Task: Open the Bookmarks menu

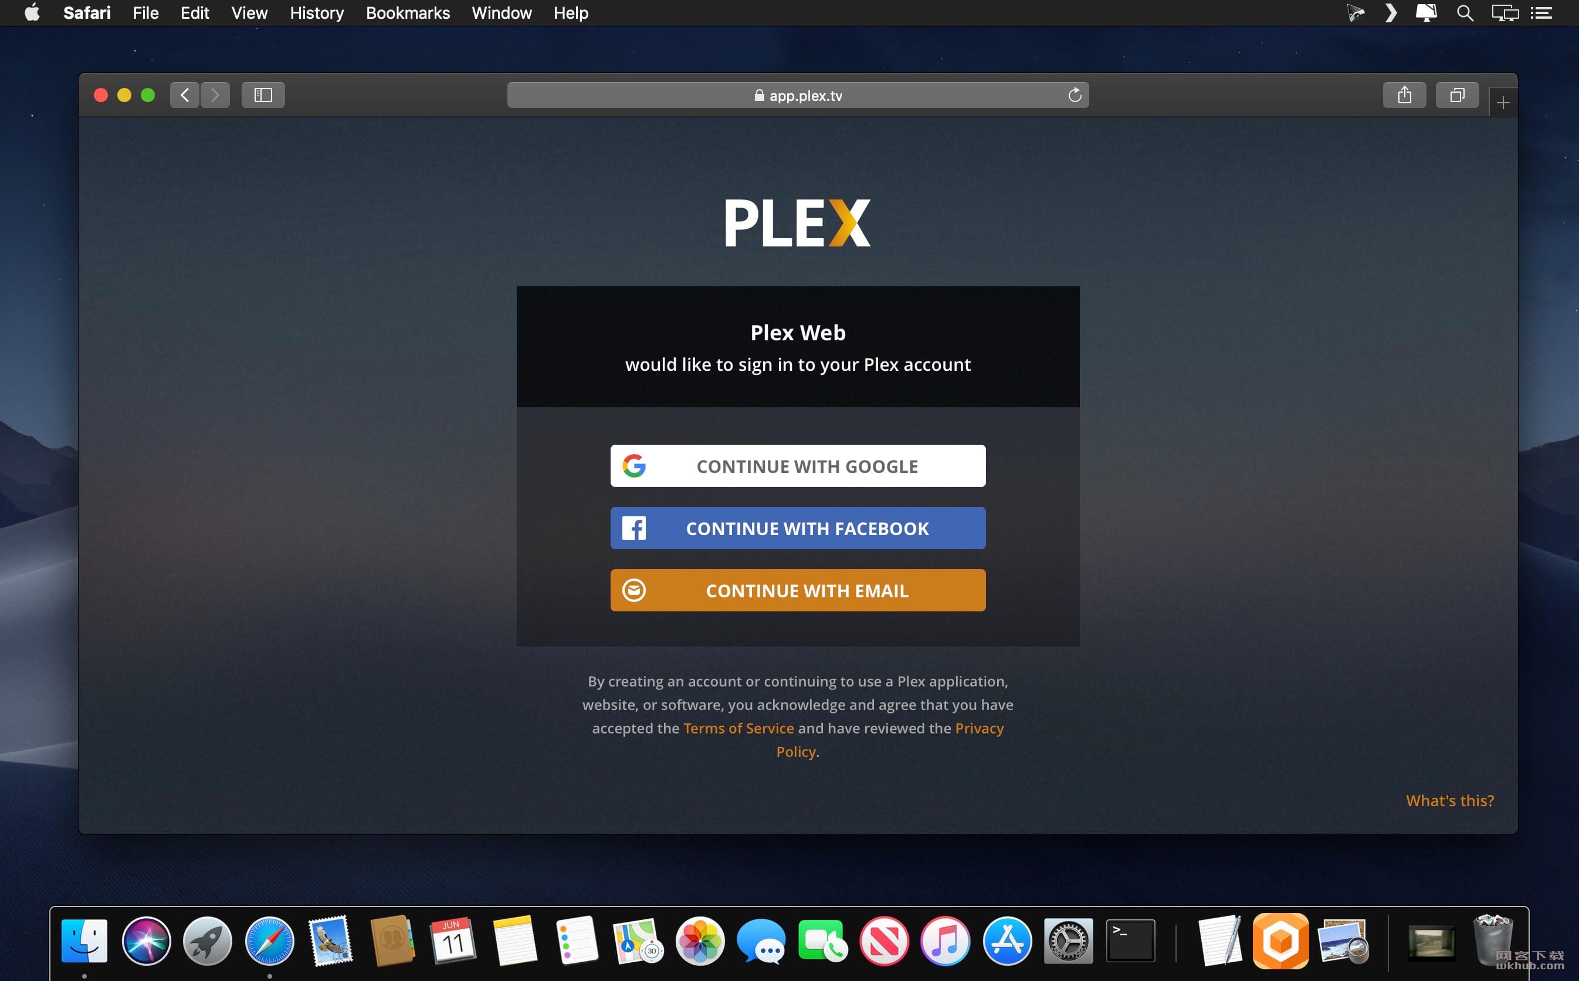Action: (407, 13)
